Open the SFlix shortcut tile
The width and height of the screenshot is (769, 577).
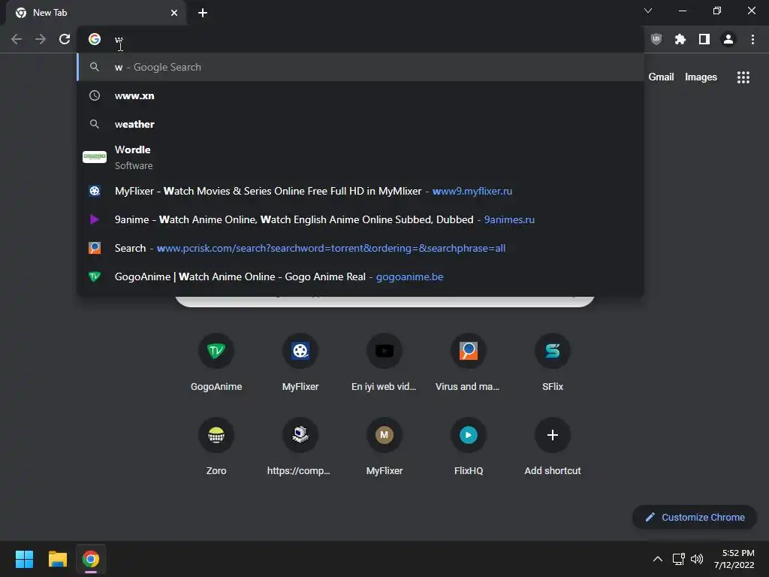pos(553,362)
